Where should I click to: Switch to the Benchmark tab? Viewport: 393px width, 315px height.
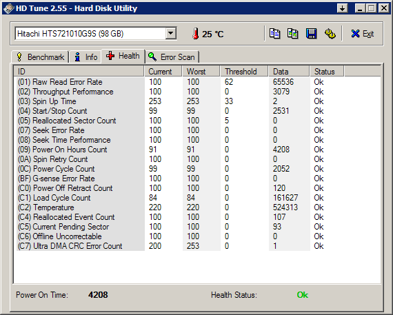40,57
